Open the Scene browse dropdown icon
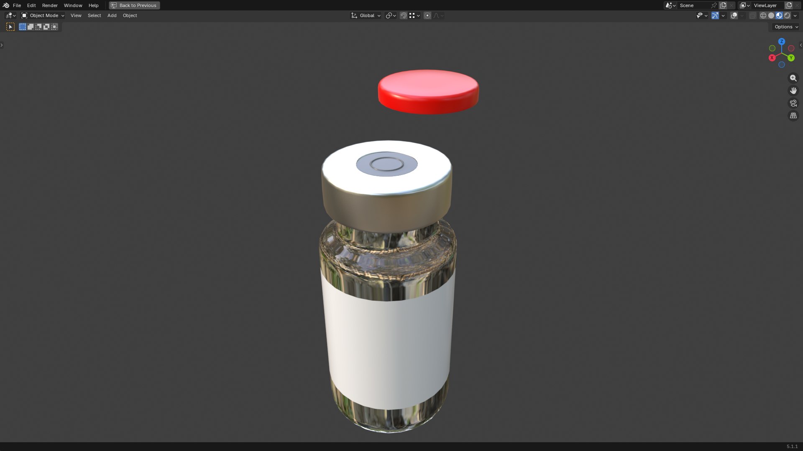 pyautogui.click(x=670, y=5)
